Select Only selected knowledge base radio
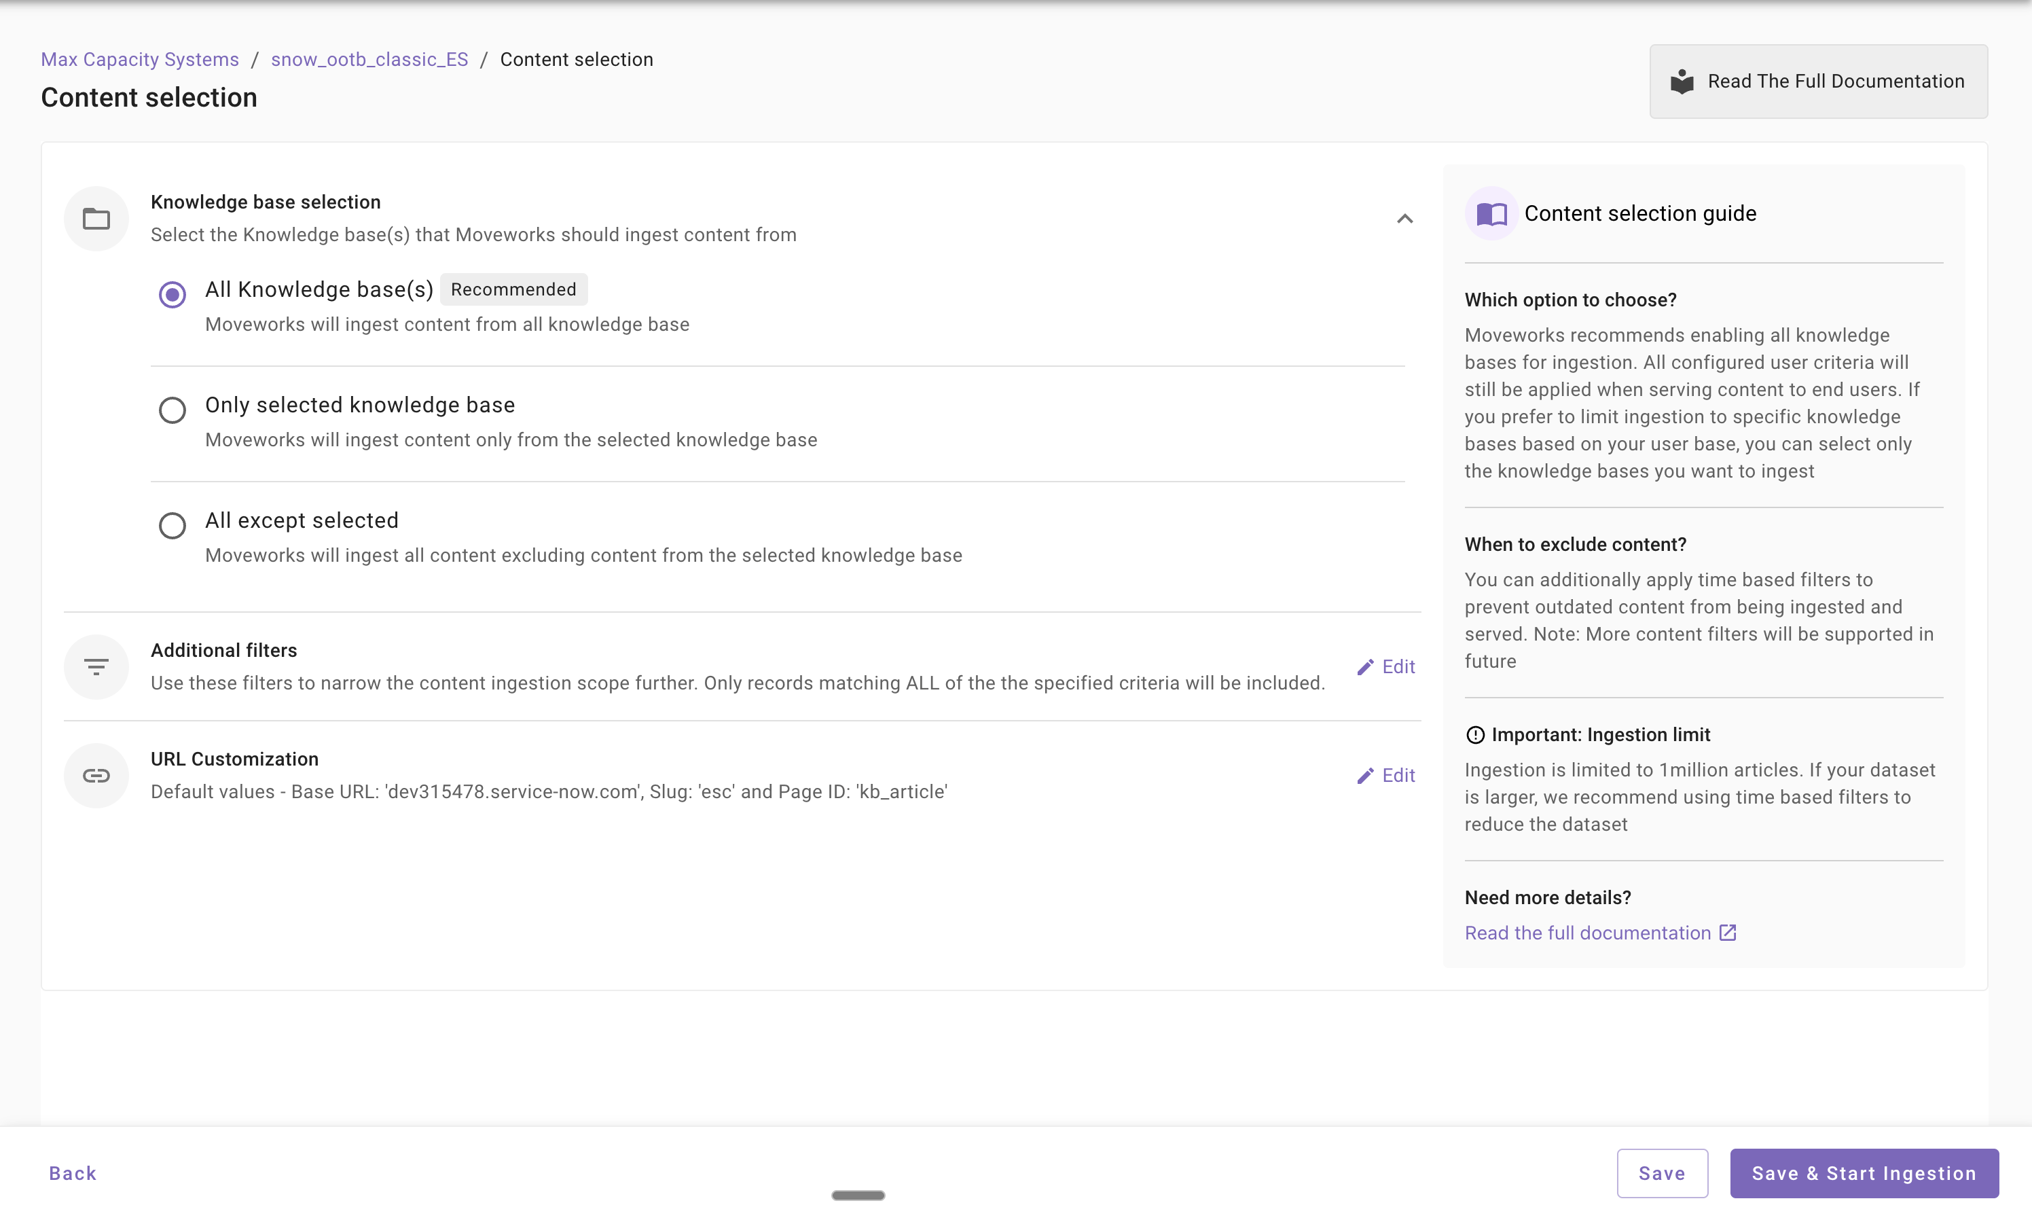Screen dimensions: 2032x1220 pos(172,410)
